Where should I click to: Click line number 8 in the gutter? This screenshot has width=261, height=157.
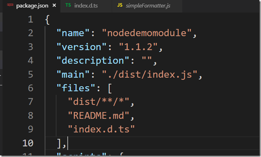click(30, 115)
